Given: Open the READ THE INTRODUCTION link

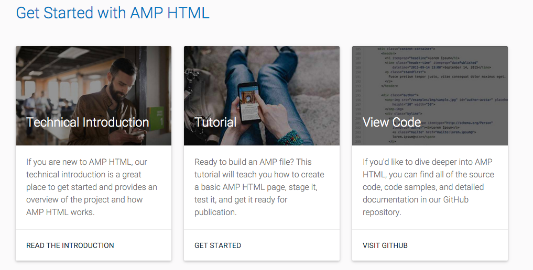Looking at the screenshot, I should (x=70, y=245).
